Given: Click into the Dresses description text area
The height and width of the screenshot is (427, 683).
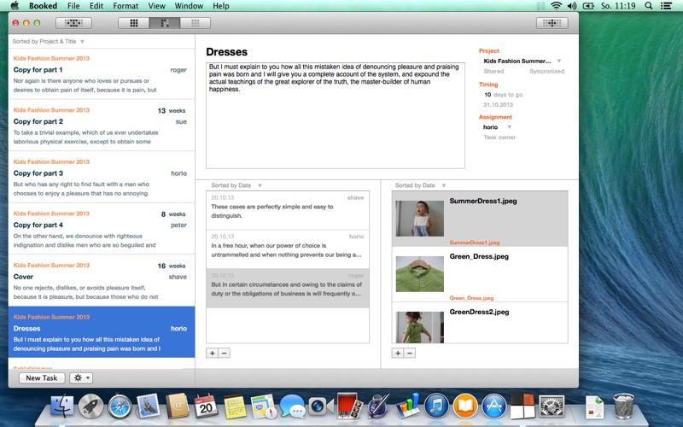Looking at the screenshot, I should 336,115.
